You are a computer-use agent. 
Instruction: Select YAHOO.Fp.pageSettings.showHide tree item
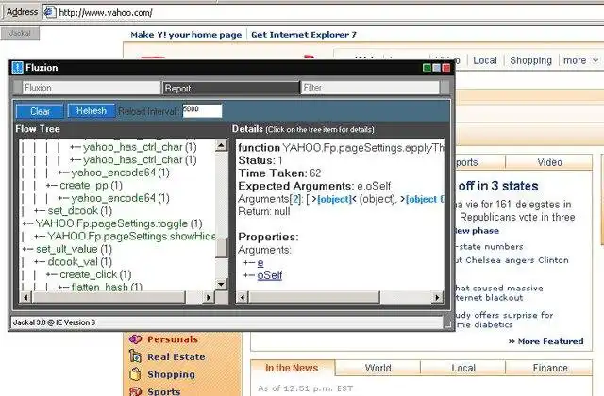[x=131, y=237]
